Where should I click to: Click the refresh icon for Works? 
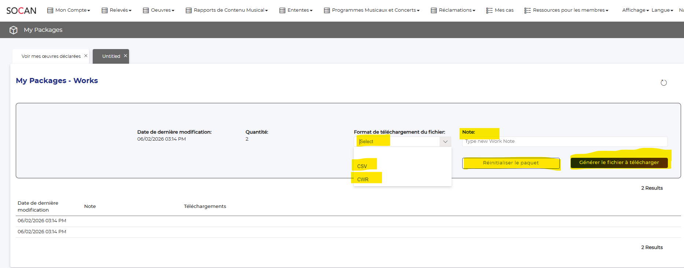pos(663,83)
